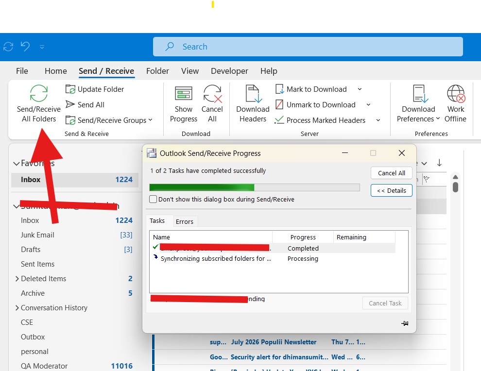This screenshot has width=481, height=371.
Task: Click Send All in the ribbon
Action: click(85, 104)
